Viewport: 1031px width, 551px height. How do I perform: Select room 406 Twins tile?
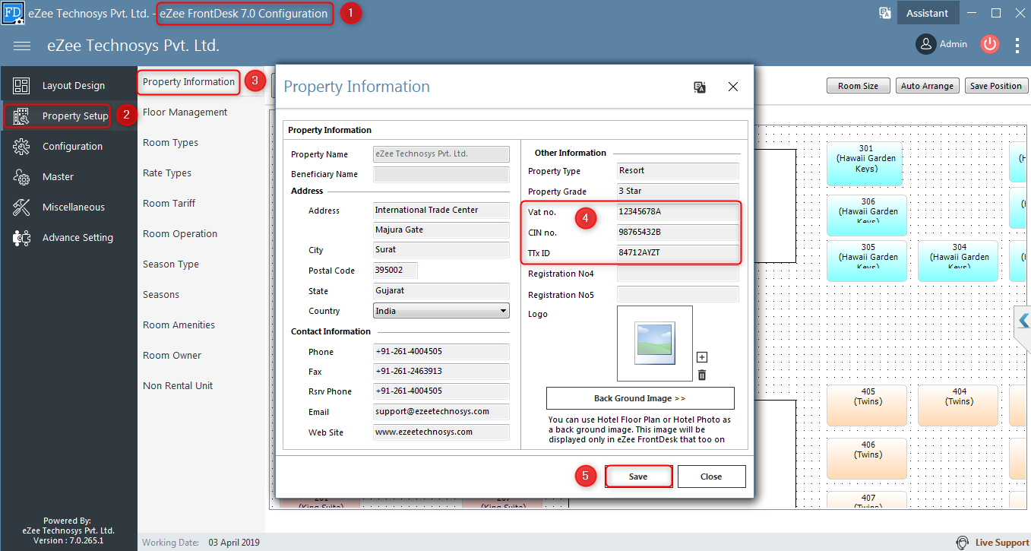coord(867,459)
